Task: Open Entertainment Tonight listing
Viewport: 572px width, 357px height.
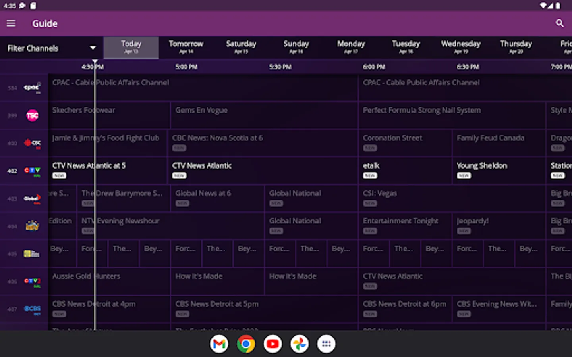Action: [405, 226]
